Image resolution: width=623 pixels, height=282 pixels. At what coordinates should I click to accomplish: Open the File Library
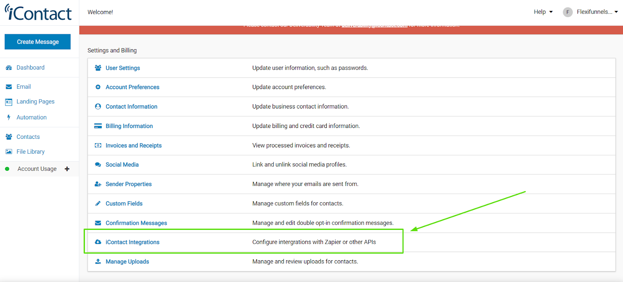point(30,152)
